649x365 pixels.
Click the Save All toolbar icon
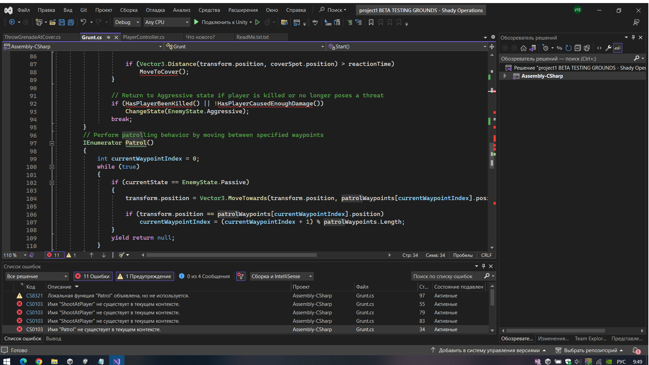point(71,22)
